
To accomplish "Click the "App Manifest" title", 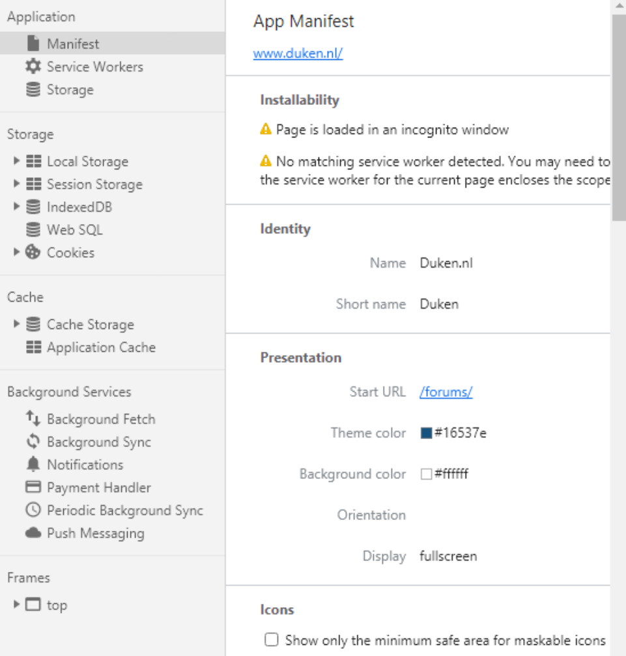I will pyautogui.click(x=304, y=21).
